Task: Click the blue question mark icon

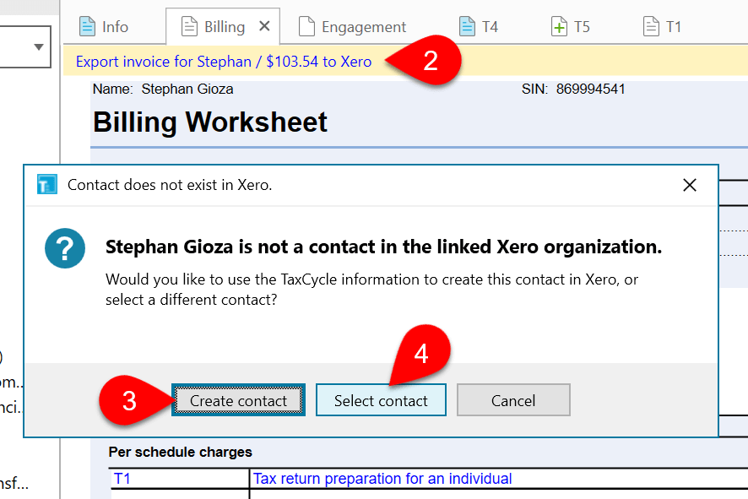Action: point(65,248)
